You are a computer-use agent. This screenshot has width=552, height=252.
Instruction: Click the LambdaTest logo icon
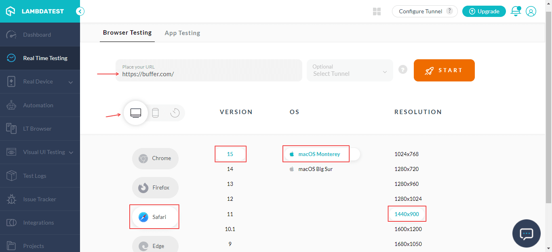pyautogui.click(x=11, y=11)
